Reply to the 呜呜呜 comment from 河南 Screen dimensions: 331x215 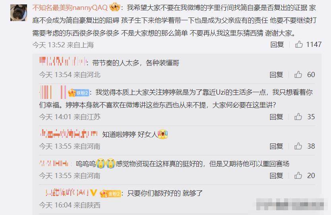click(x=276, y=176)
